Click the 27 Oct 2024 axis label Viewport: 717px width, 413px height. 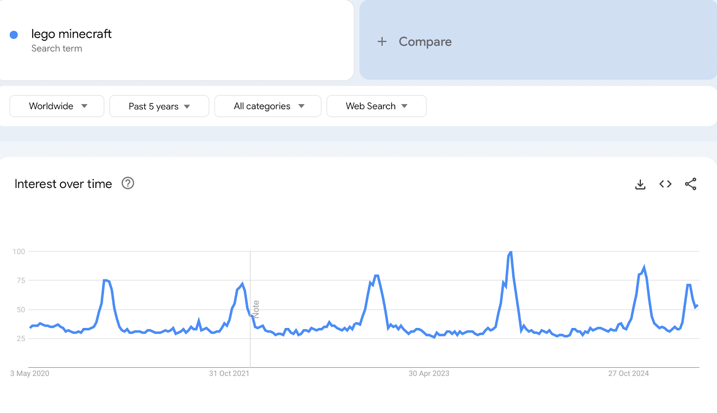[628, 373]
